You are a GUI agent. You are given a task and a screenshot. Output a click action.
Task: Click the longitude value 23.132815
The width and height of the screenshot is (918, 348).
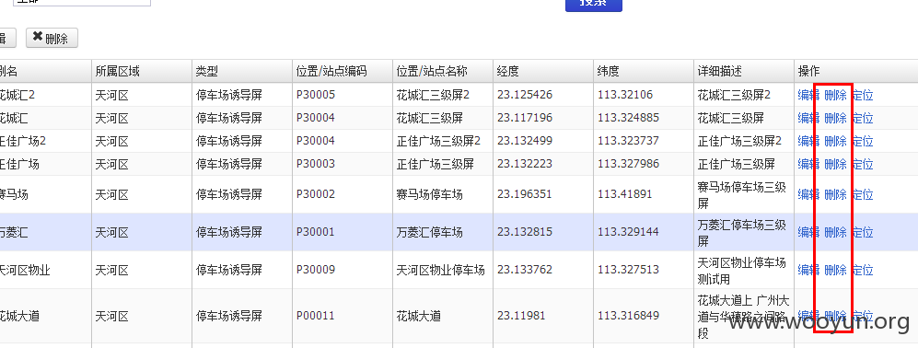click(x=525, y=232)
